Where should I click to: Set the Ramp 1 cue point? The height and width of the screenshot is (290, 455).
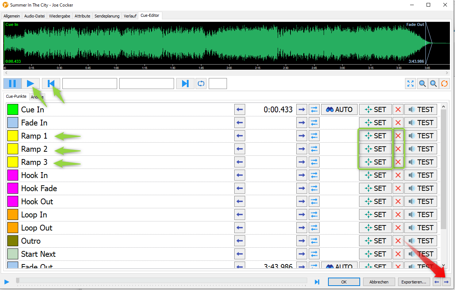click(375, 135)
